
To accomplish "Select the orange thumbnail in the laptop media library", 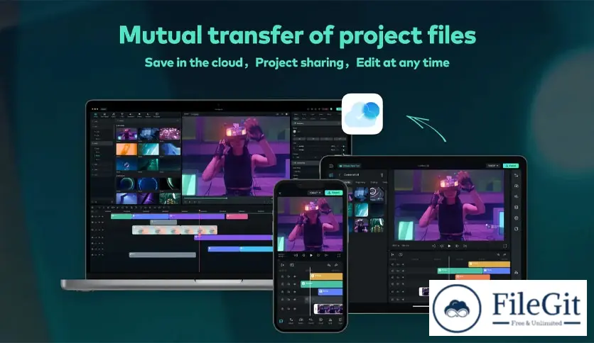I will [126, 150].
